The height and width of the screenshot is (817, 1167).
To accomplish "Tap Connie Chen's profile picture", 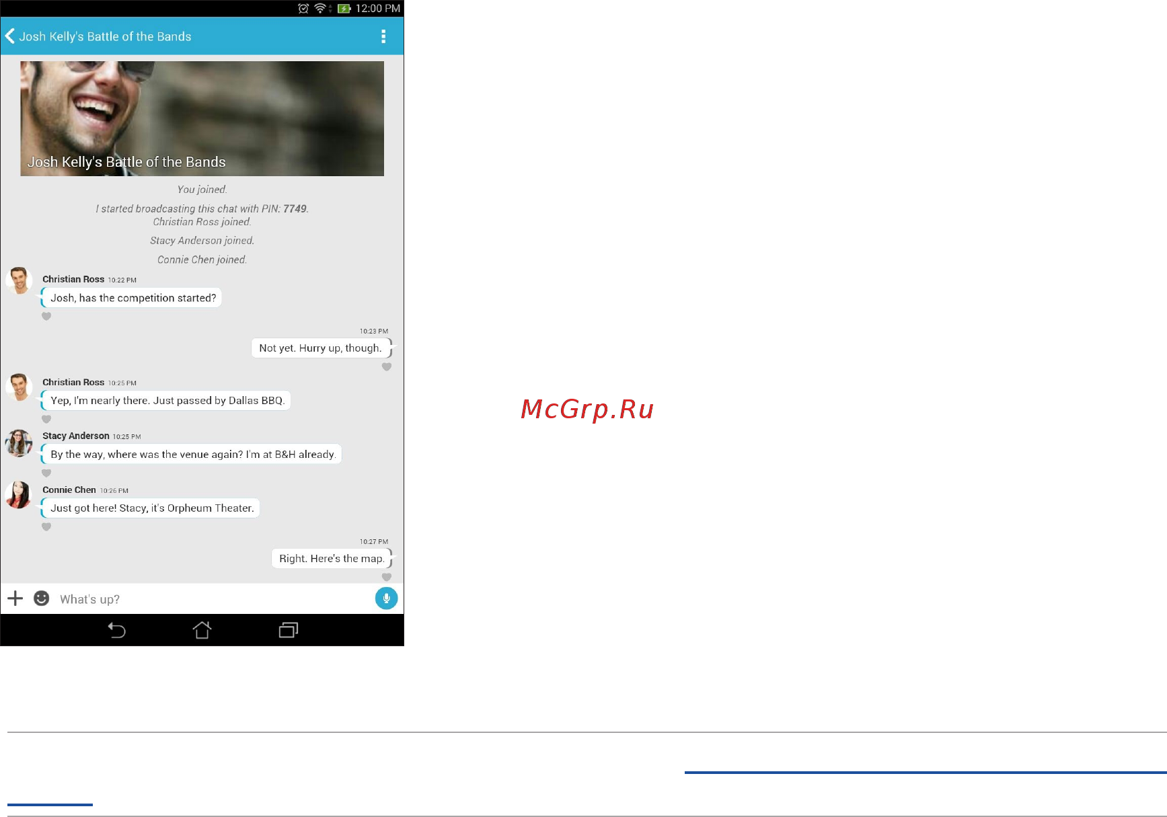I will point(19,495).
